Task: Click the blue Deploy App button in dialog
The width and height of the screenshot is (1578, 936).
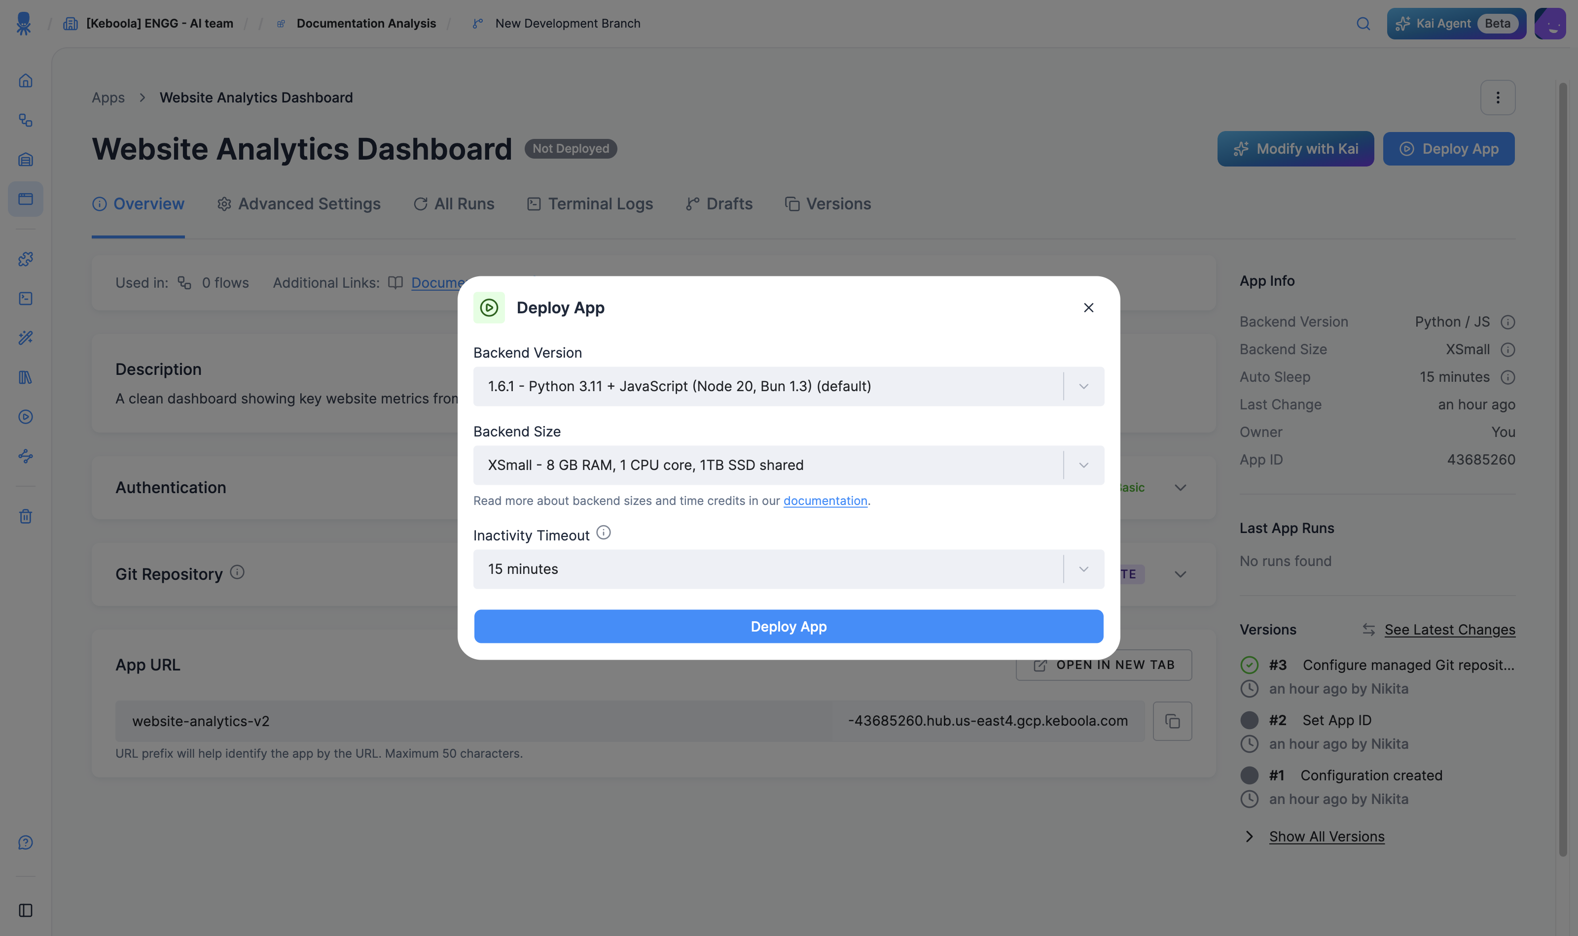Action: [x=789, y=626]
